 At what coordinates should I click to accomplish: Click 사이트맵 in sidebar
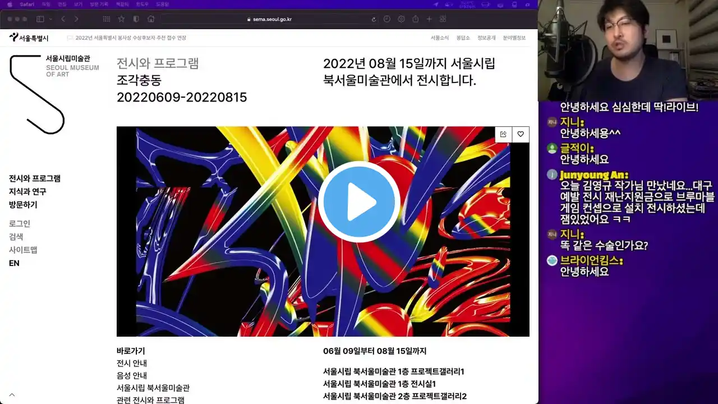23,250
